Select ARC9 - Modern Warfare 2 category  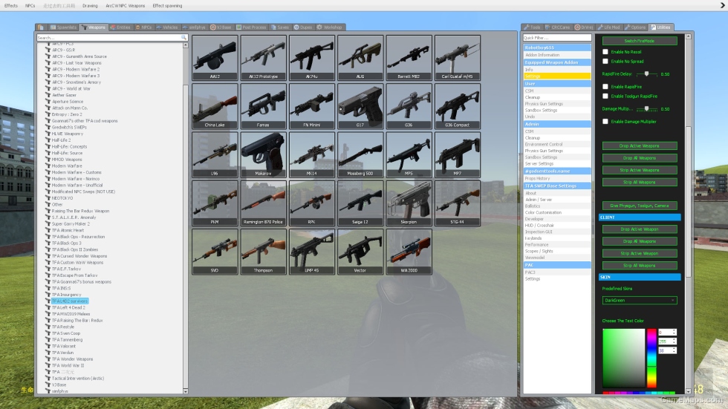tap(76, 69)
